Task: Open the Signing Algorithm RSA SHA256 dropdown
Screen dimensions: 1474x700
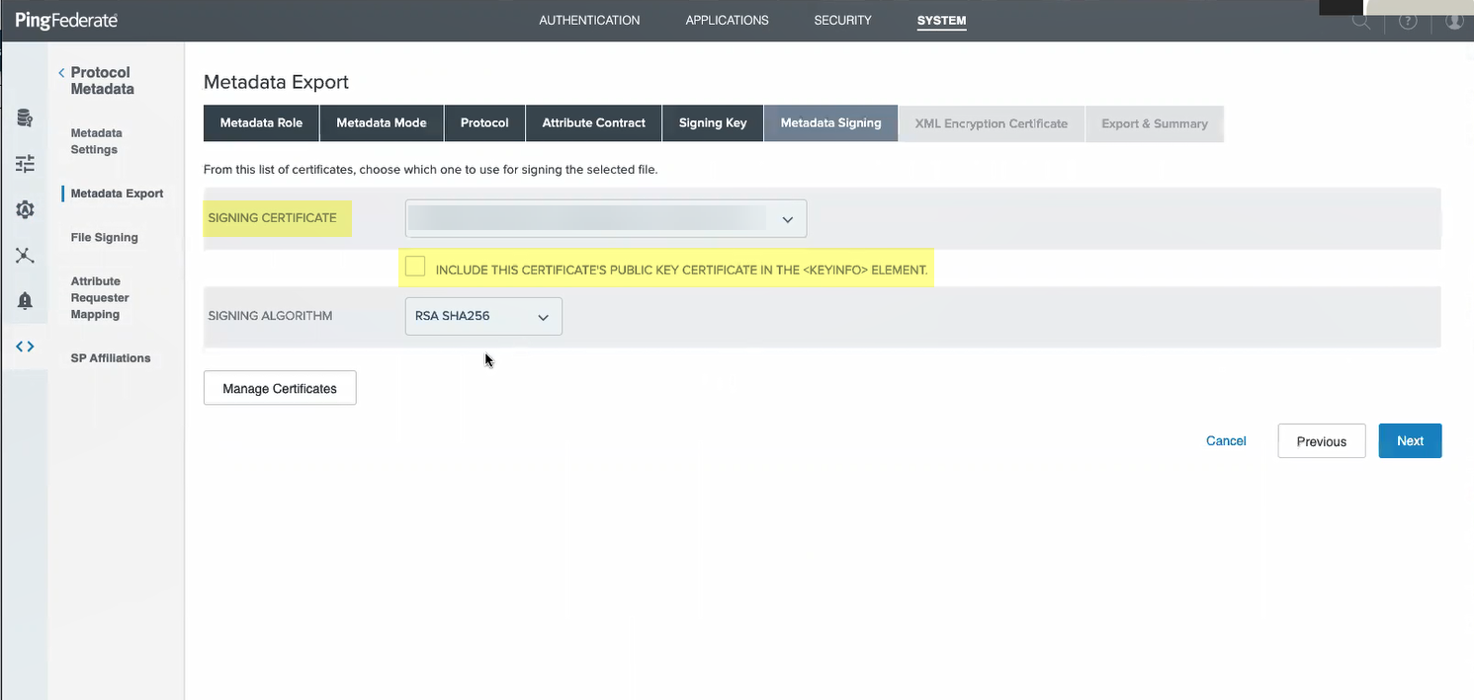Action: click(482, 316)
